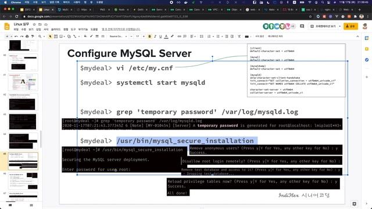
Task: Expand the new slide layout arrow
Action: point(11,37)
